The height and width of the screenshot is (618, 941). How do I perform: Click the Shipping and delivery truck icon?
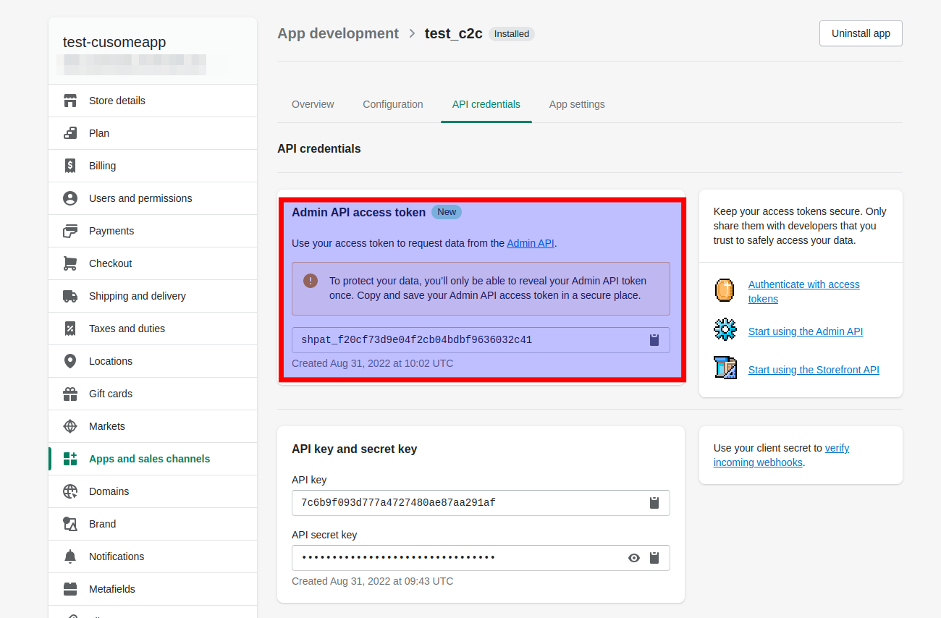click(x=70, y=296)
